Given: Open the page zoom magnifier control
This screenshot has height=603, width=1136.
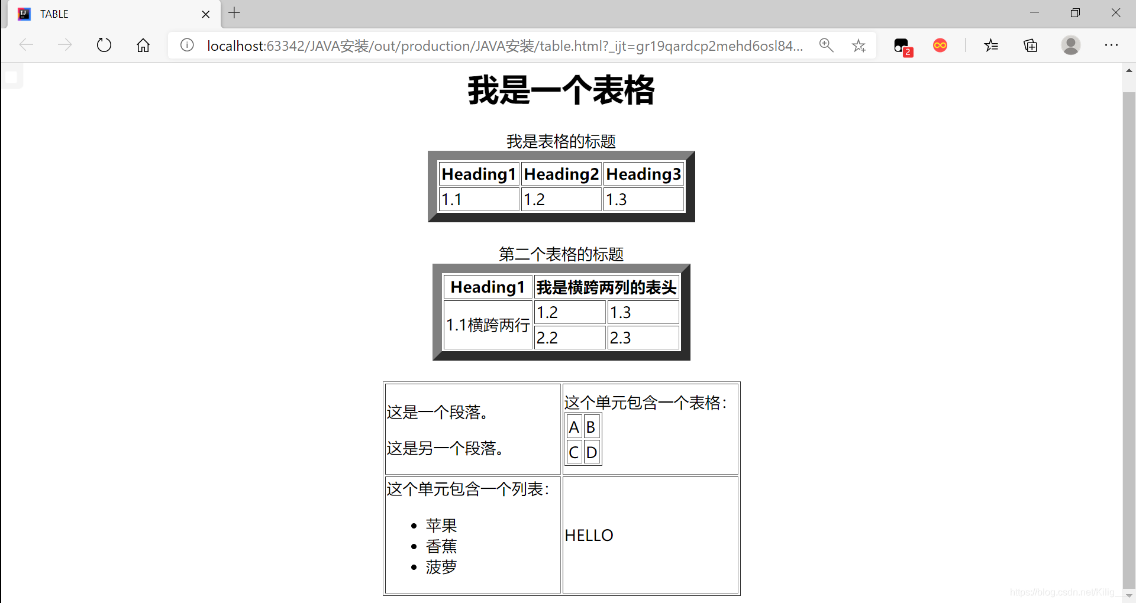Looking at the screenshot, I should [826, 45].
